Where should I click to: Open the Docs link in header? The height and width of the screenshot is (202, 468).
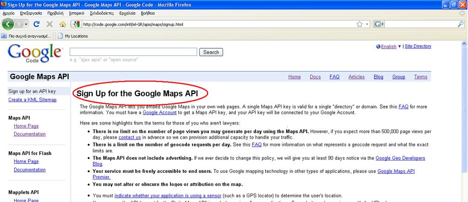tap(315, 77)
